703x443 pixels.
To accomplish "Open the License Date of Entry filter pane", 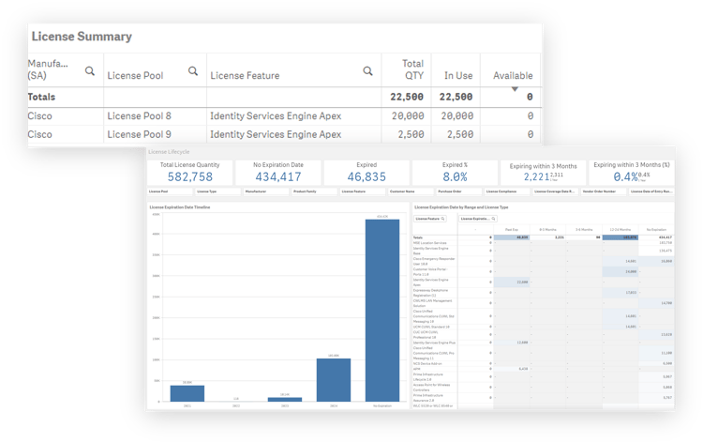I will pos(651,191).
